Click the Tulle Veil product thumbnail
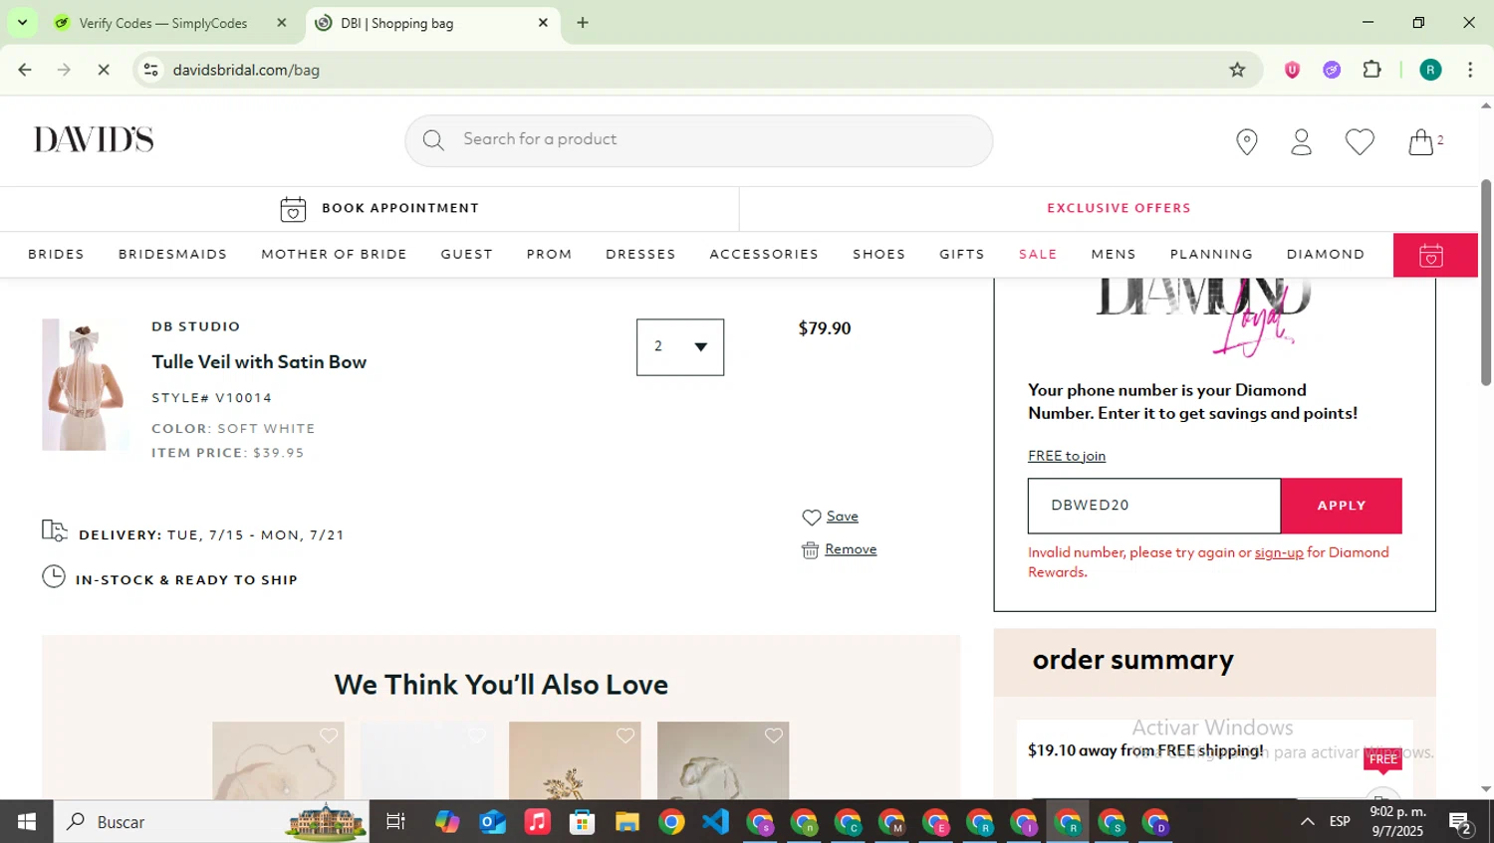The height and width of the screenshot is (843, 1494). [x=86, y=385]
